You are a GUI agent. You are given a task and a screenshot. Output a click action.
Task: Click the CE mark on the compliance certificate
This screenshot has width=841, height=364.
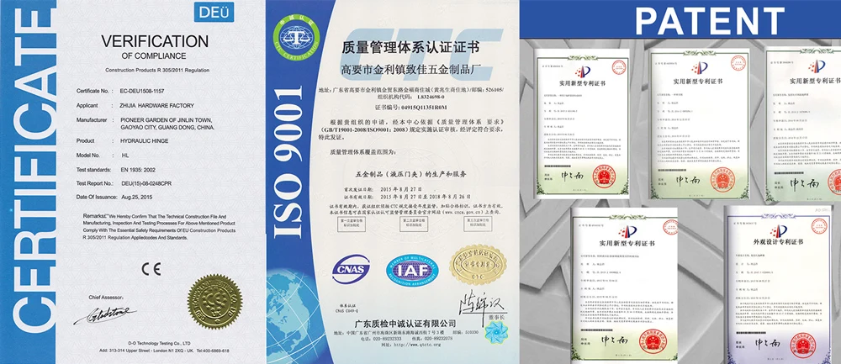pos(151,269)
